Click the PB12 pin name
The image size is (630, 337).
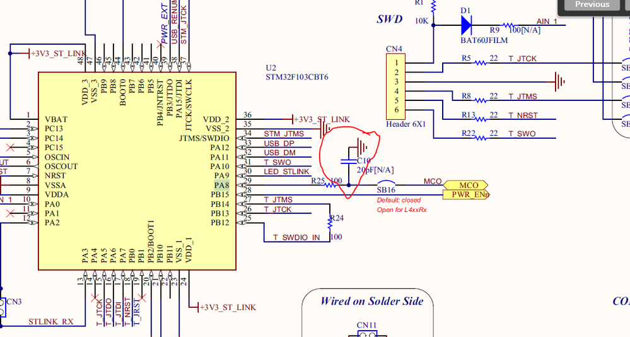(x=220, y=223)
